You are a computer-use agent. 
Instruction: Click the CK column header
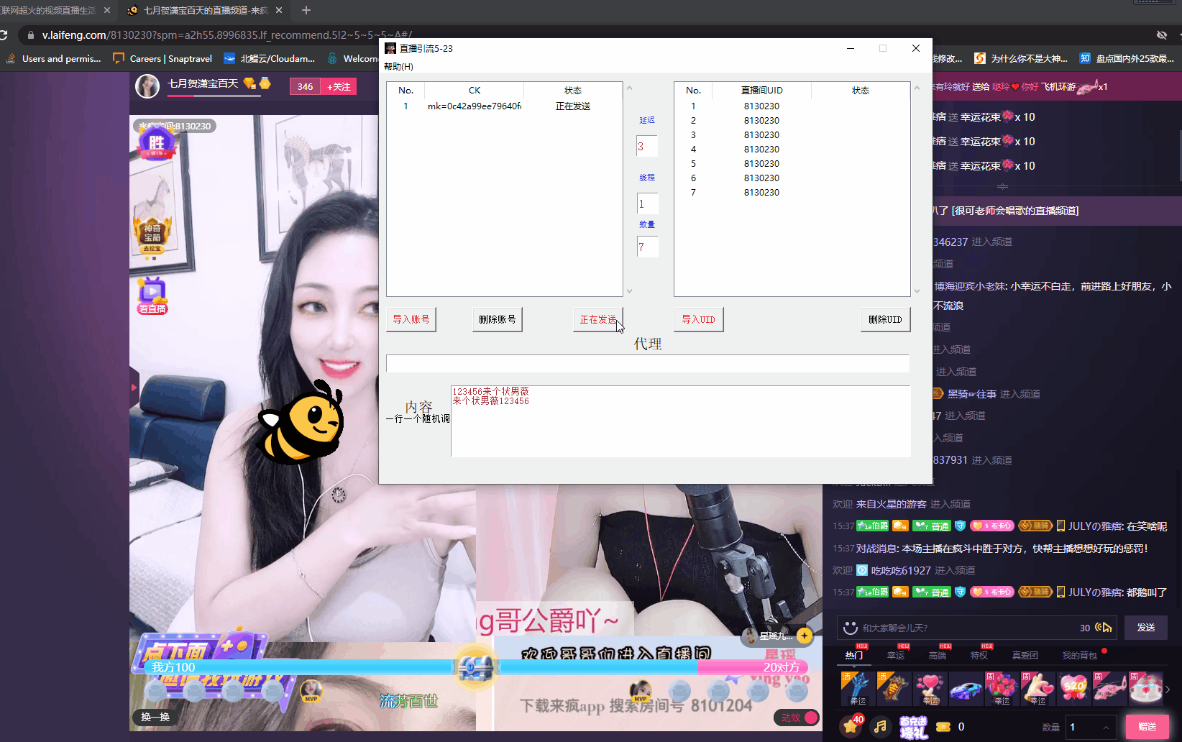coord(474,91)
